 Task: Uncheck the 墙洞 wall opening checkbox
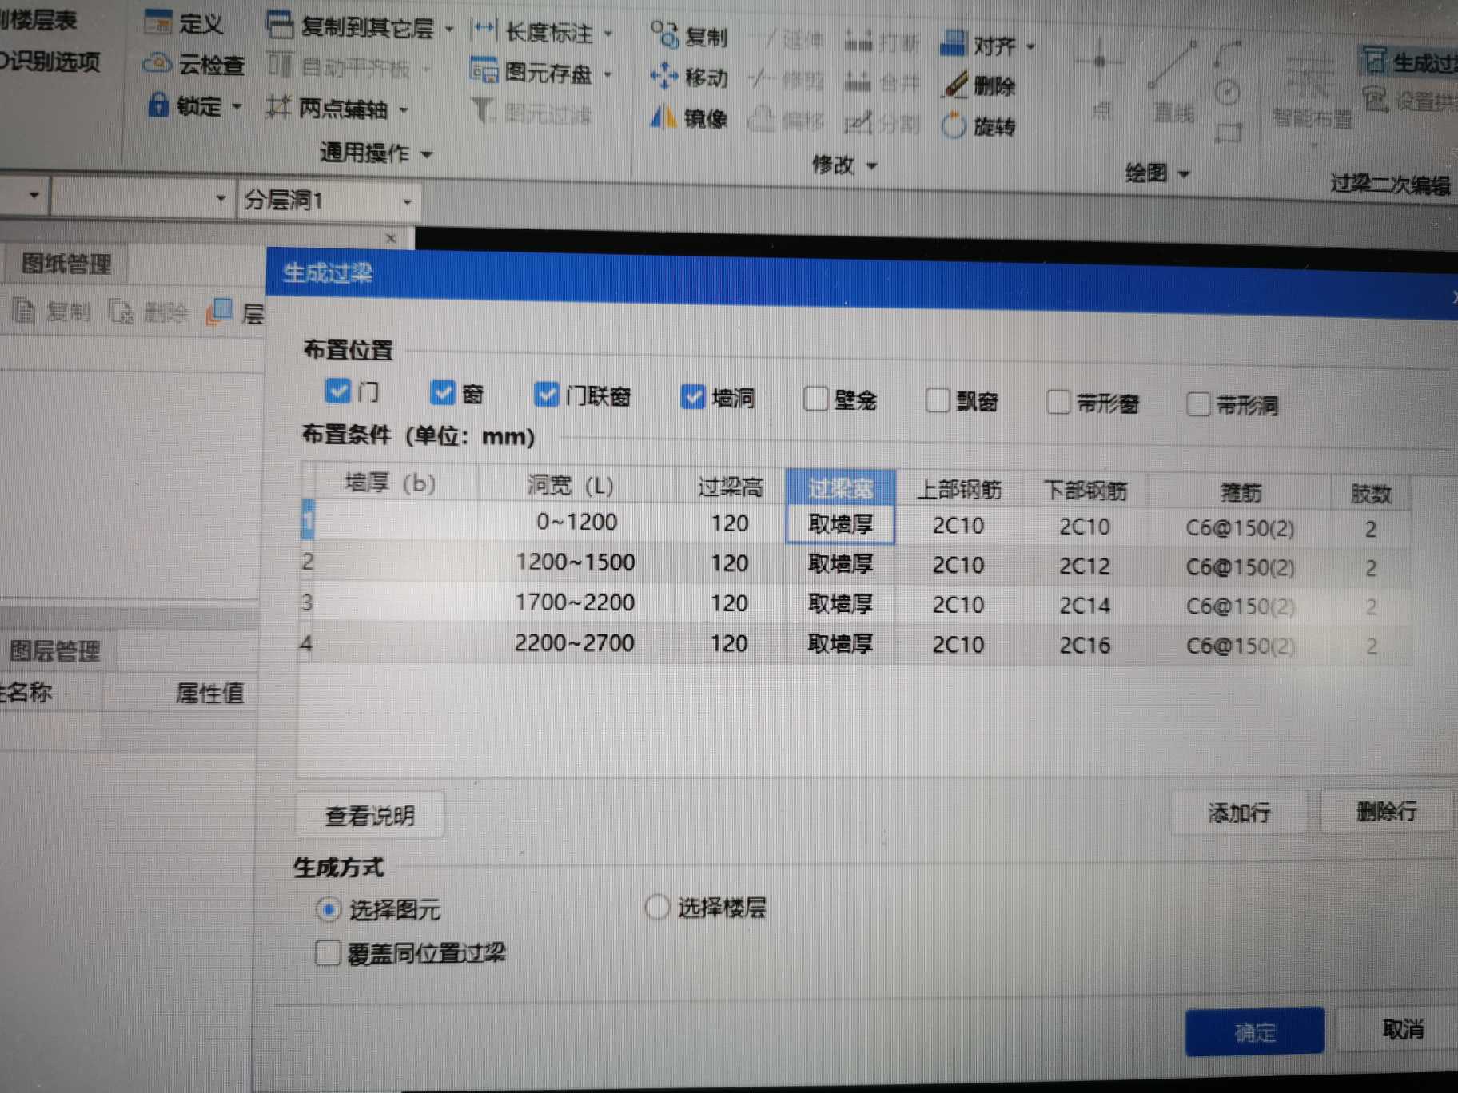(693, 396)
